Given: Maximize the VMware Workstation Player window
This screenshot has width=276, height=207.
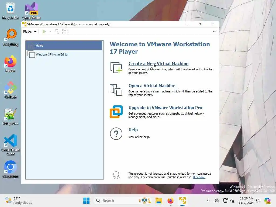Looking at the screenshot, I should [x=200, y=24].
